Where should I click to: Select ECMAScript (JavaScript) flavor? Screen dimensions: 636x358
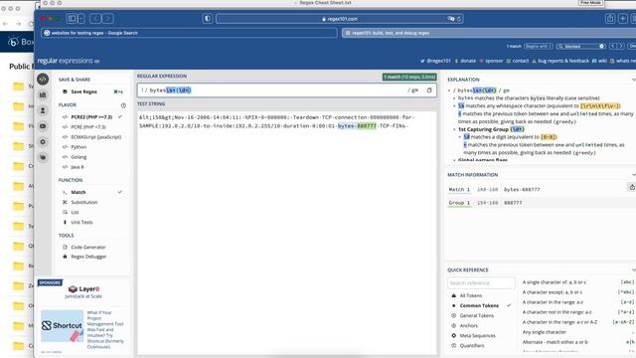(x=96, y=137)
